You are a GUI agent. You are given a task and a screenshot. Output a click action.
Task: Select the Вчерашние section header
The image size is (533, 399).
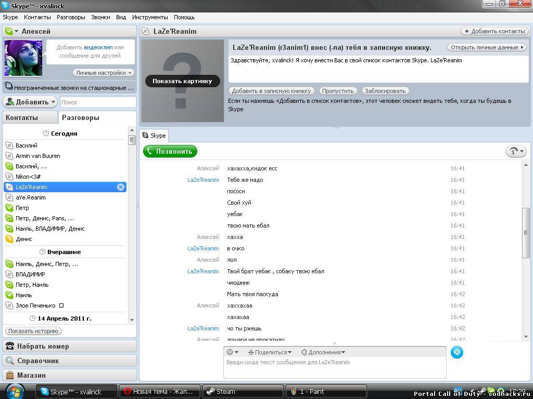(60, 252)
